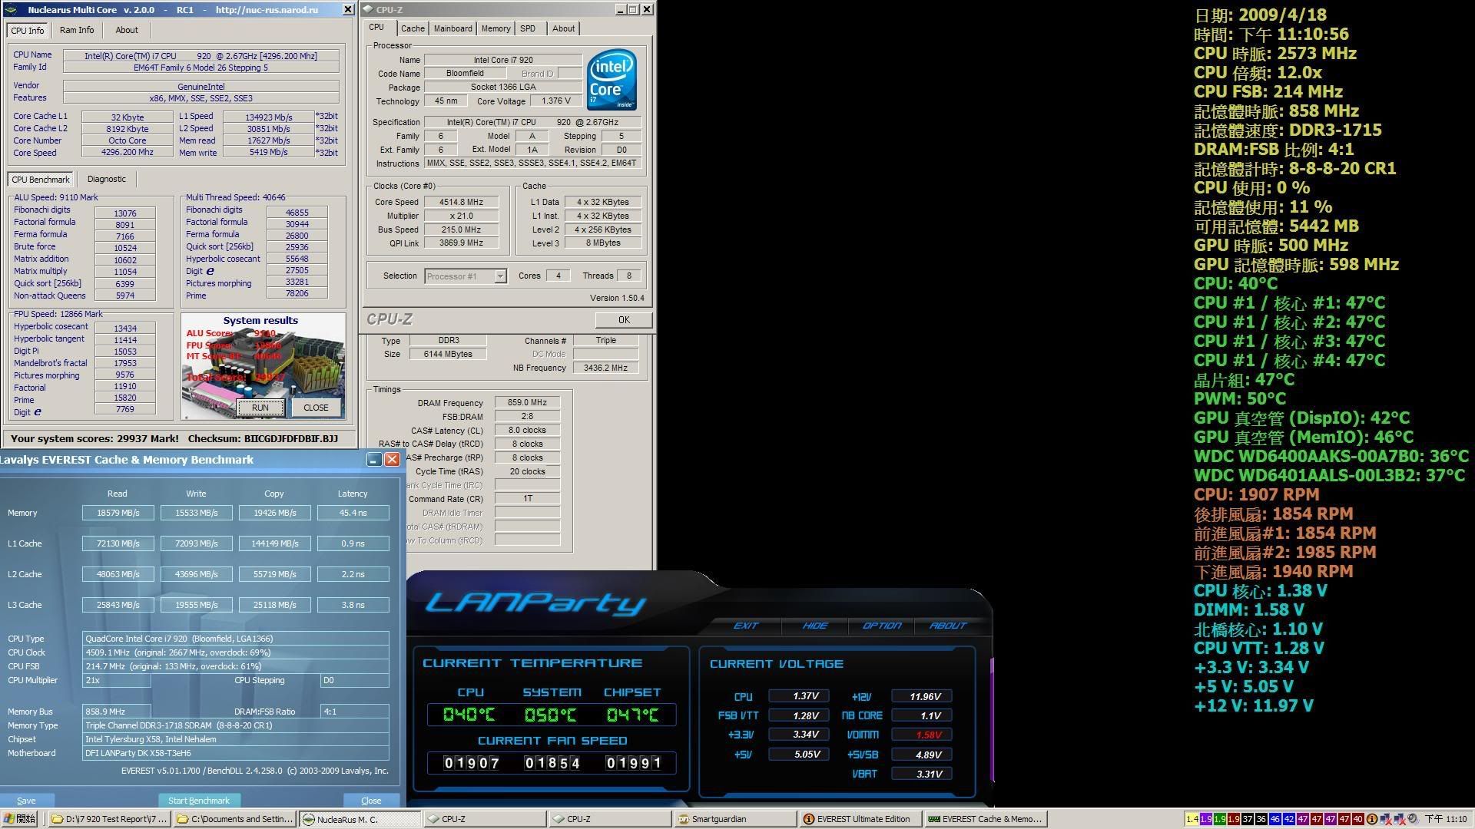Click the dark red 40 tray temperature icon

1357,819
